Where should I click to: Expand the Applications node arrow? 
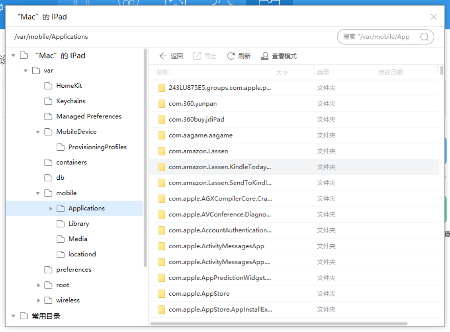(x=51, y=209)
